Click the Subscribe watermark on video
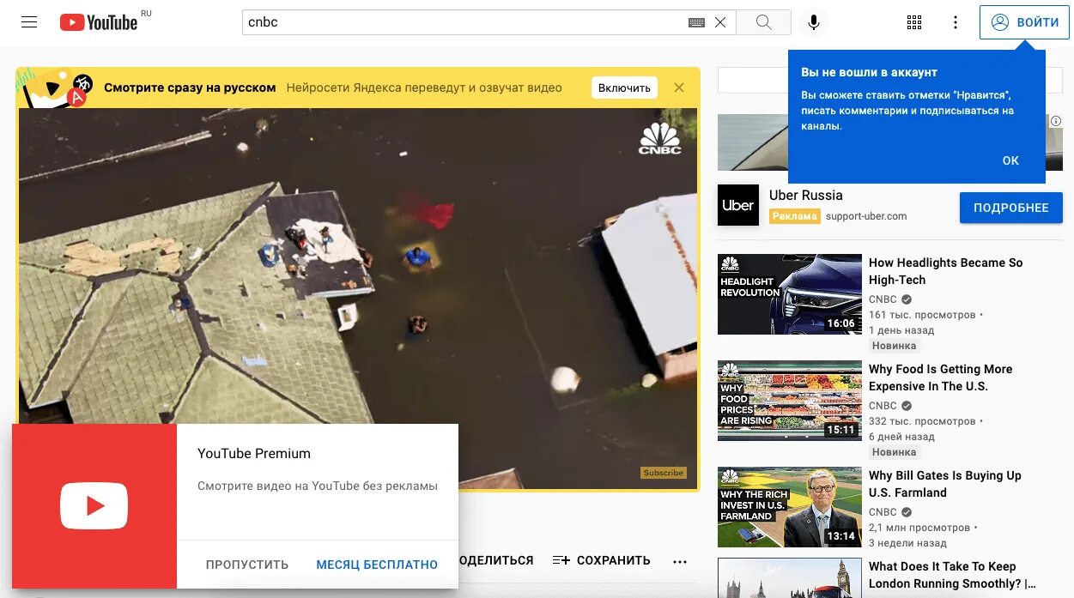The height and width of the screenshot is (598, 1074). point(664,473)
